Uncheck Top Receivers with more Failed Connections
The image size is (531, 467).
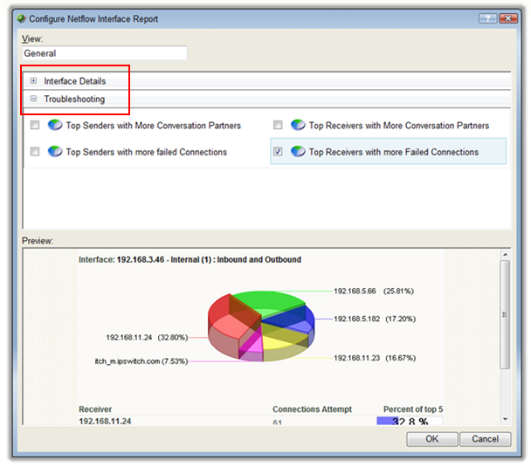click(278, 152)
